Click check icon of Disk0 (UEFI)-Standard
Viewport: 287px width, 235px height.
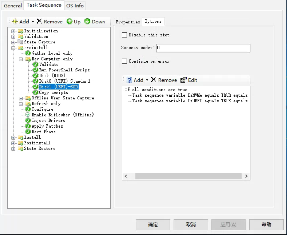coord(35,81)
